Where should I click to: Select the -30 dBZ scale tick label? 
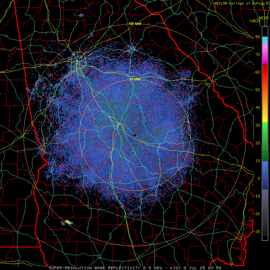(x=257, y=232)
